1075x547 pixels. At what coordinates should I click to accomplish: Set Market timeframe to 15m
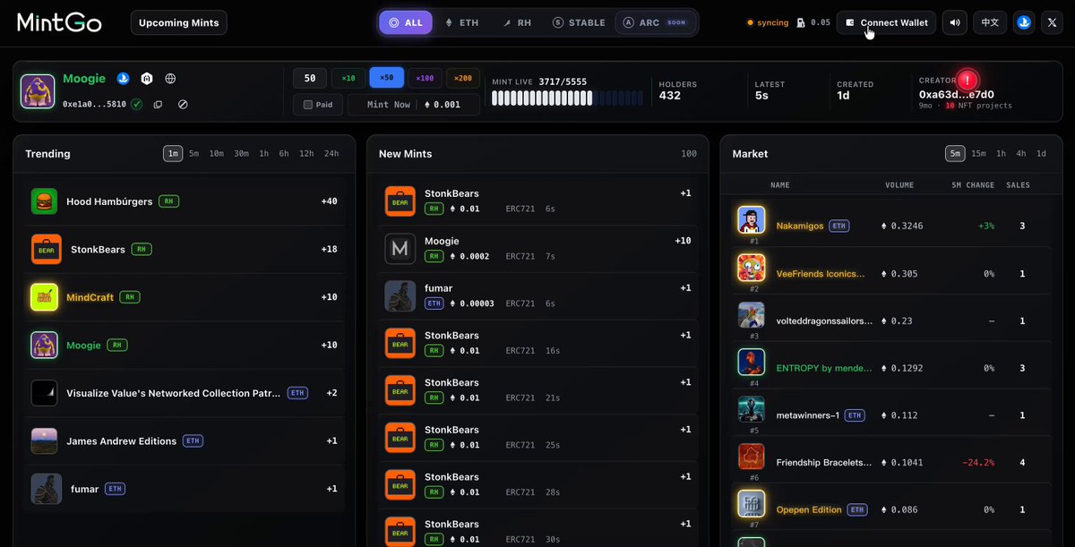click(978, 154)
